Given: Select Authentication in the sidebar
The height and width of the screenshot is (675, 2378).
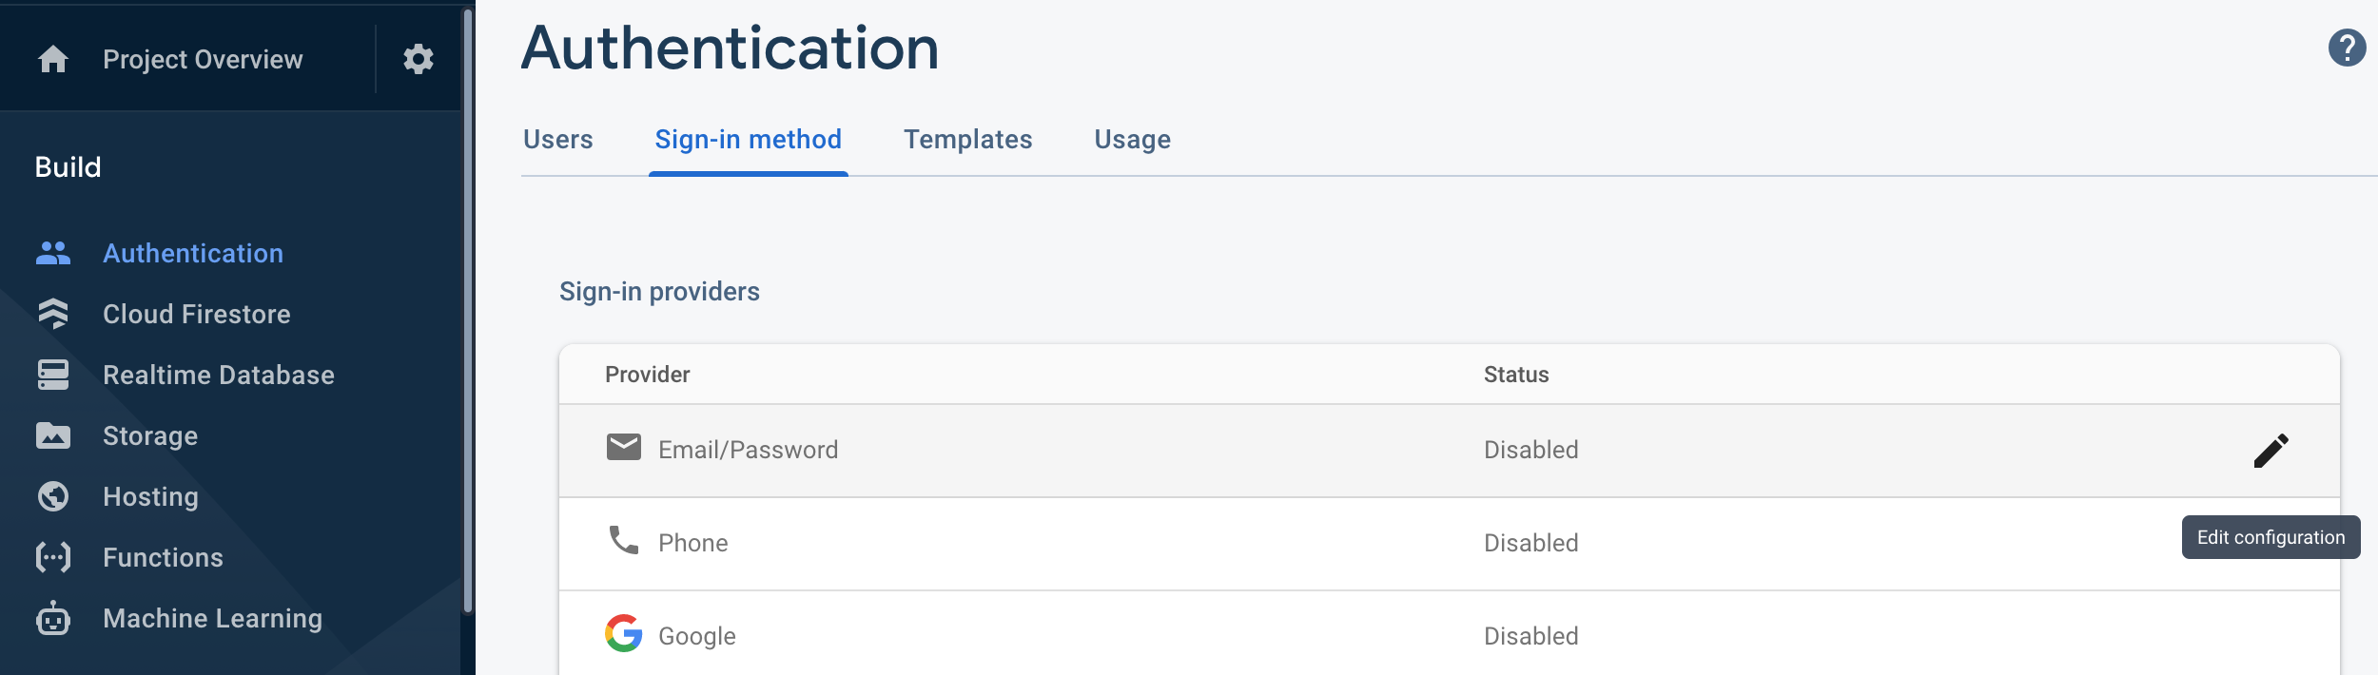Looking at the screenshot, I should pyautogui.click(x=193, y=253).
